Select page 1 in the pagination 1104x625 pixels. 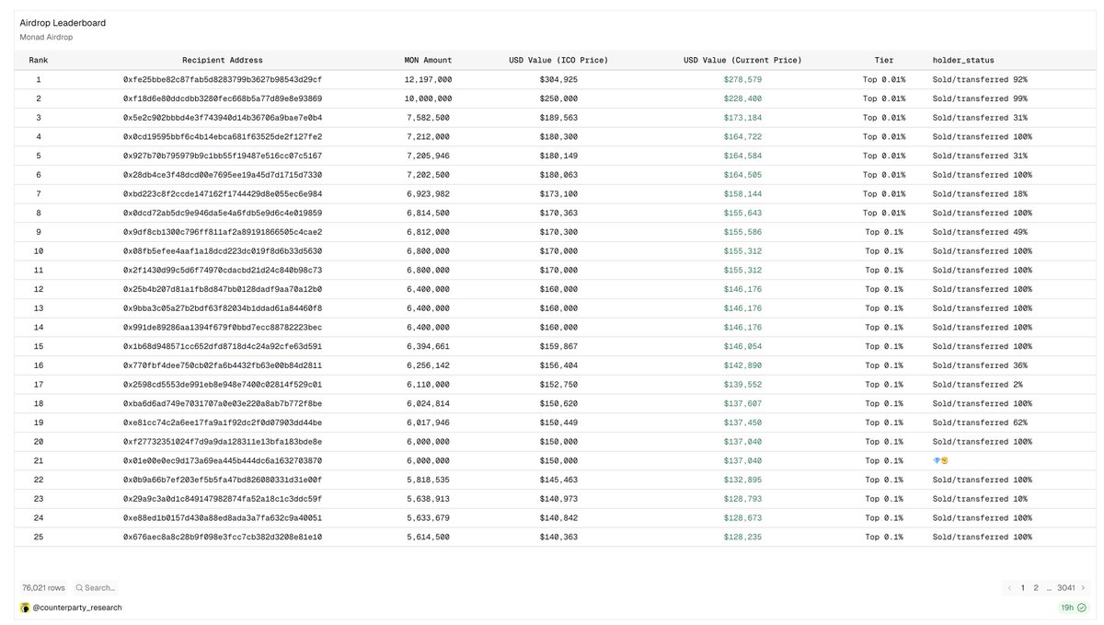1022,587
